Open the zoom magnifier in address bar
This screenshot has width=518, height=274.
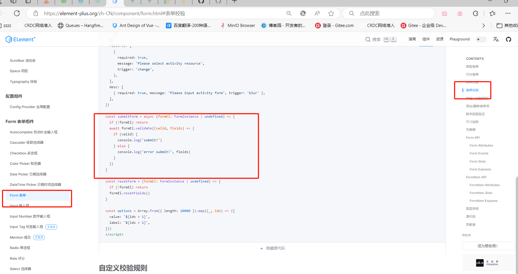pyautogui.click(x=289, y=13)
